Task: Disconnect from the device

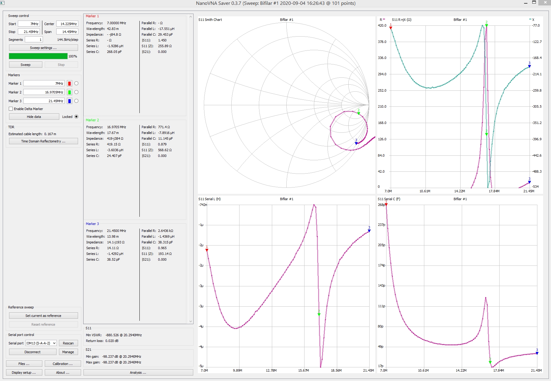Action: point(33,352)
